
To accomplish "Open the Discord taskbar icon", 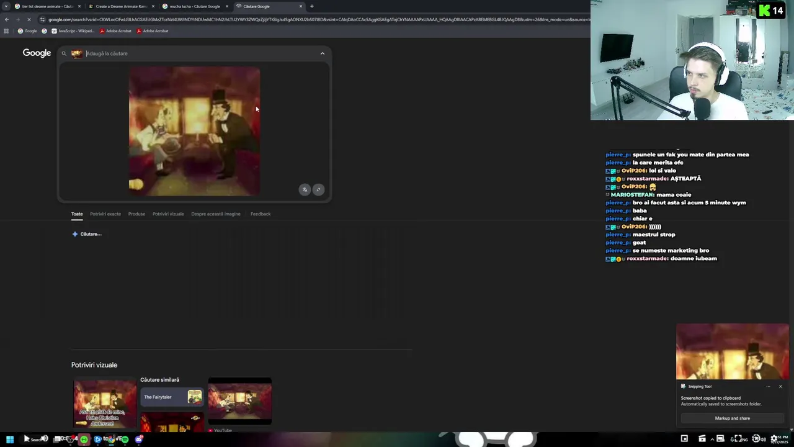I will coord(139,440).
